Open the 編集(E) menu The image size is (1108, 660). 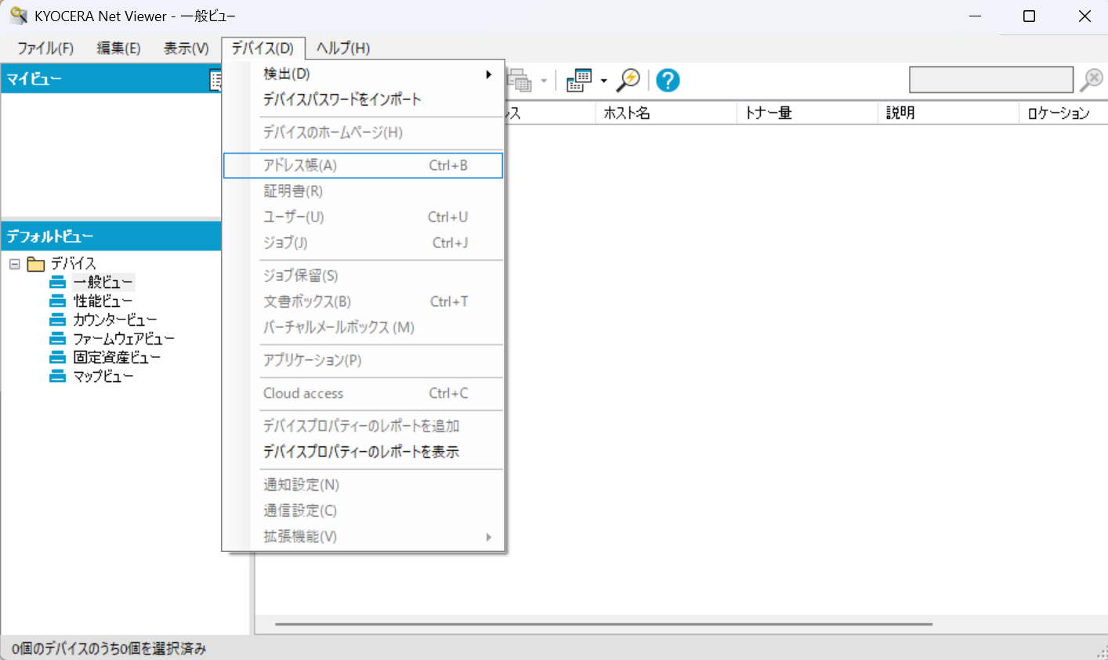pyautogui.click(x=118, y=49)
